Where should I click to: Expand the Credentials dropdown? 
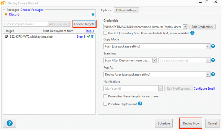tap(185, 27)
